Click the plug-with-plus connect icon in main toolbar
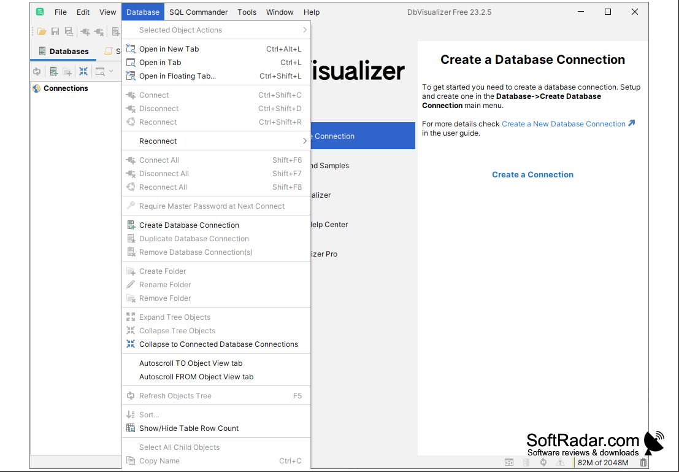The width and height of the screenshot is (679, 472). pos(85,32)
